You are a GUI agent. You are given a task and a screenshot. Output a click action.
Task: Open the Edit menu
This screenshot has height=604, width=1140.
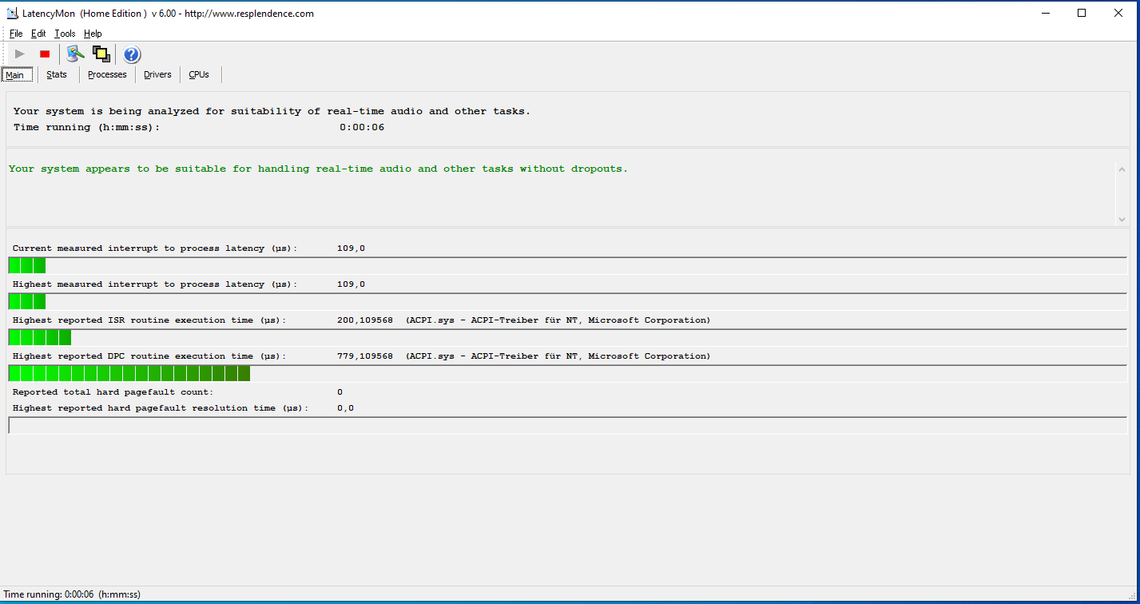point(38,34)
